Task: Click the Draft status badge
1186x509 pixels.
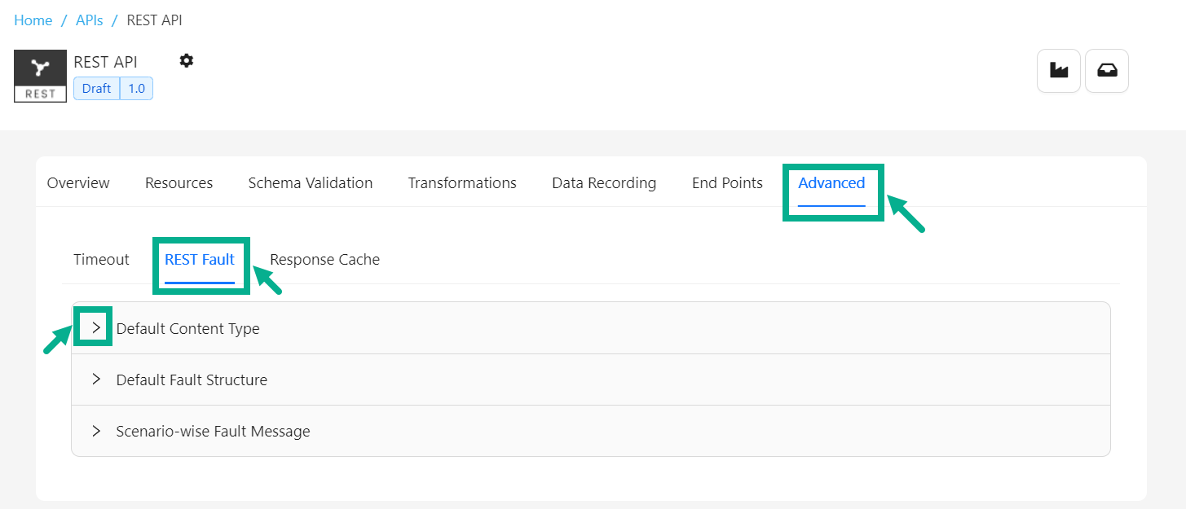Action: [x=96, y=89]
